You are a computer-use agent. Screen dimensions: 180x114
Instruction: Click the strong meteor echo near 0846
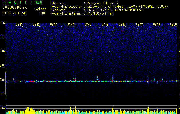tap(113, 79)
